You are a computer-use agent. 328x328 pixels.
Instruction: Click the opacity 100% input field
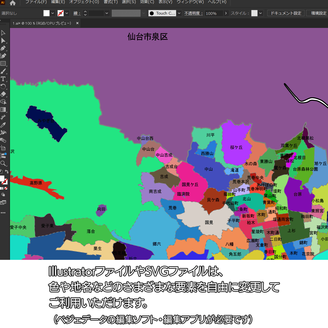pos(214,13)
